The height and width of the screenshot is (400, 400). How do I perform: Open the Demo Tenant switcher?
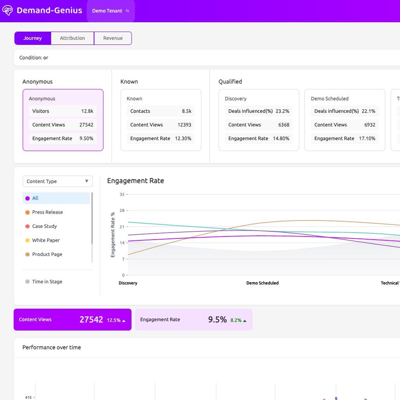pos(110,11)
